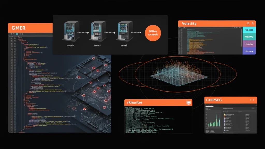Open the right dots menu in CHIPSEC header

point(253,100)
